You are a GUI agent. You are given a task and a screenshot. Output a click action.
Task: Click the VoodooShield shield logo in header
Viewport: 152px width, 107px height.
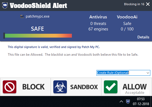[5, 5]
